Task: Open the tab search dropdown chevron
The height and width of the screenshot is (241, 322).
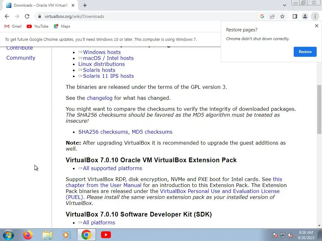Action: pos(284,5)
